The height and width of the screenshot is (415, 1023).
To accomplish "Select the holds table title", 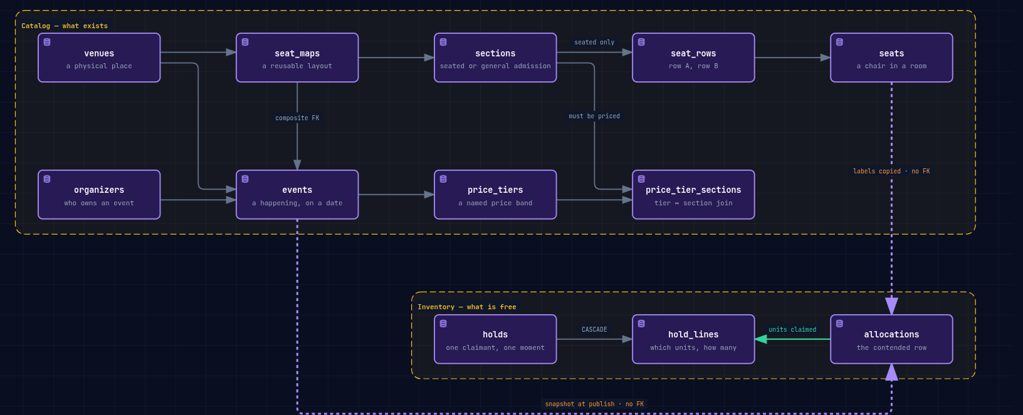I will point(495,335).
